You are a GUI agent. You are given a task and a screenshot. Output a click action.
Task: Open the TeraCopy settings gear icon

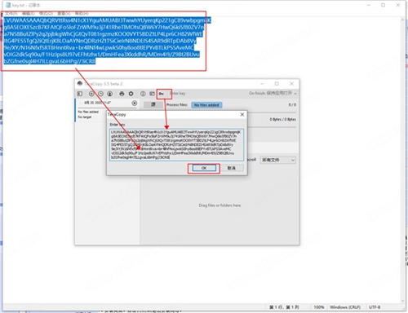coord(131,94)
